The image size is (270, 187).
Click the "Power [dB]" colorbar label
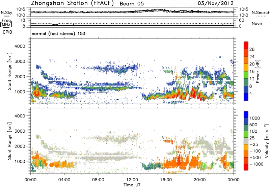click(258, 71)
